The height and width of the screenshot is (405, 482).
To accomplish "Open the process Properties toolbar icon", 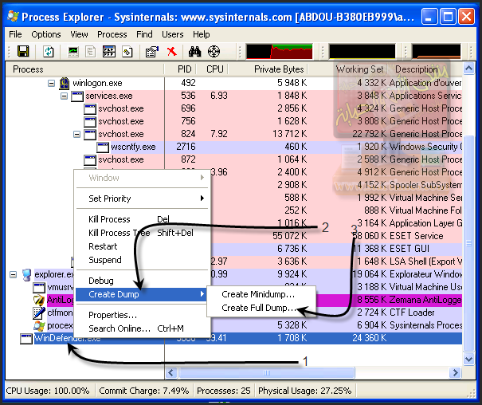I will 152,51.
